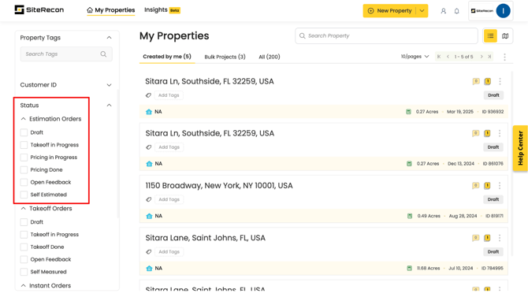Open New Property dropdown arrow
Viewport: 528px width, 297px height.
[x=422, y=11]
